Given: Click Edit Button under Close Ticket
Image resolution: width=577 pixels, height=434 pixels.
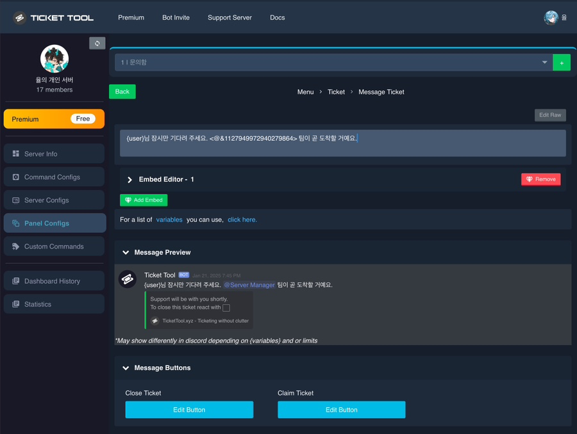Looking at the screenshot, I should [189, 410].
